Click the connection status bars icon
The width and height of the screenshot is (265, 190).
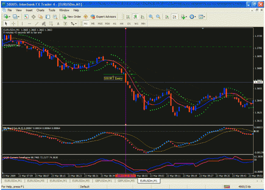click(x=227, y=187)
